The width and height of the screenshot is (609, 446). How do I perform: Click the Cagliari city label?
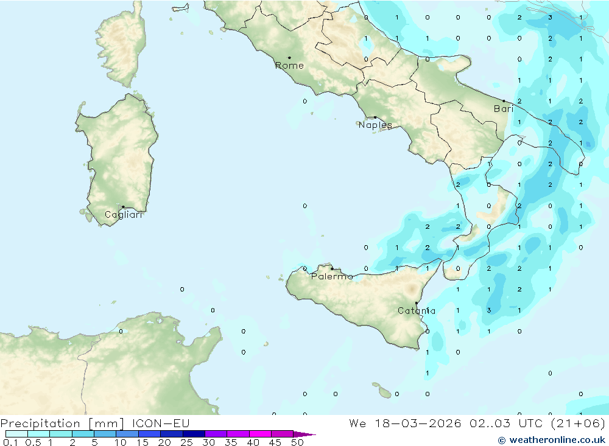point(124,215)
